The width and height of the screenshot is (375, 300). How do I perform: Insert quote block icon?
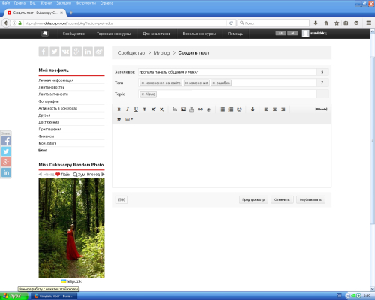(119, 119)
